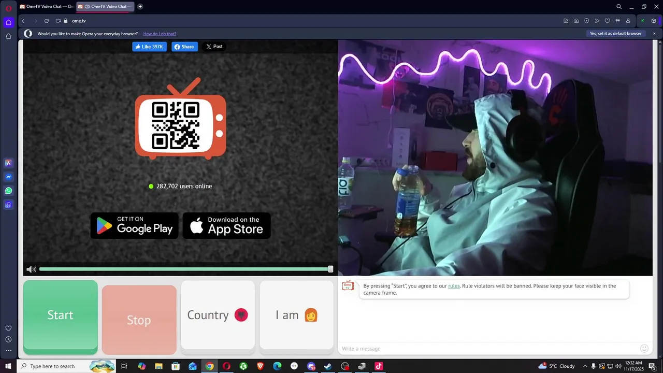The image size is (663, 373).
Task: Open the TikTok taskbar app
Action: pyautogui.click(x=379, y=366)
